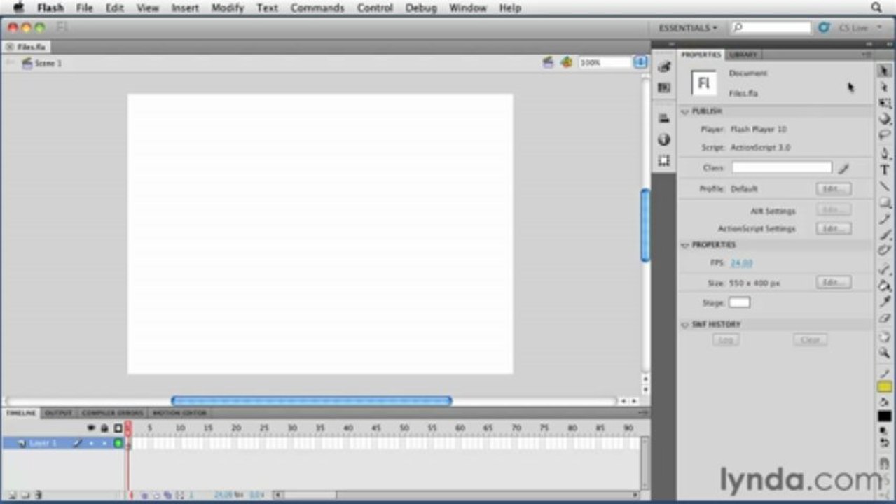Click the Log button under SWF History
Viewport: 896px width, 504px height.
[x=725, y=340]
